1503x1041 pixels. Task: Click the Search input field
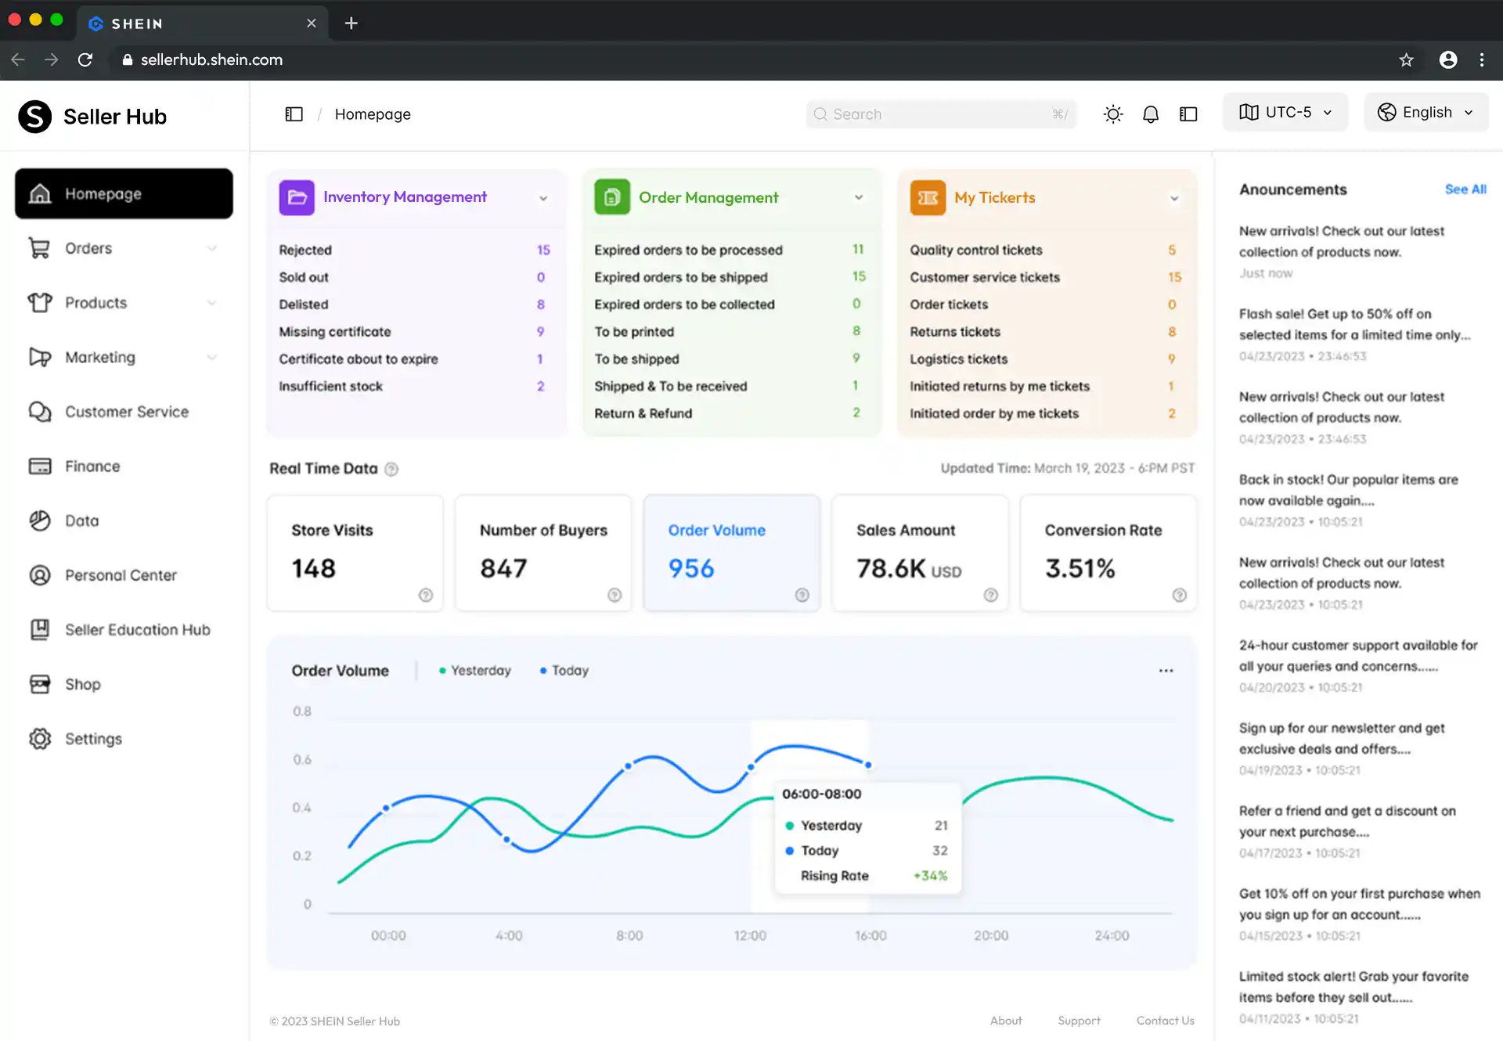click(x=939, y=114)
